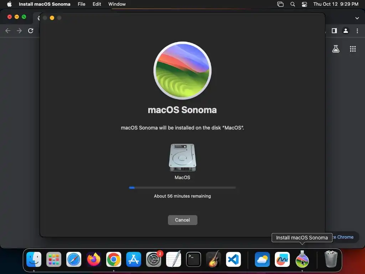Open Finder from the Dock

pos(34,259)
